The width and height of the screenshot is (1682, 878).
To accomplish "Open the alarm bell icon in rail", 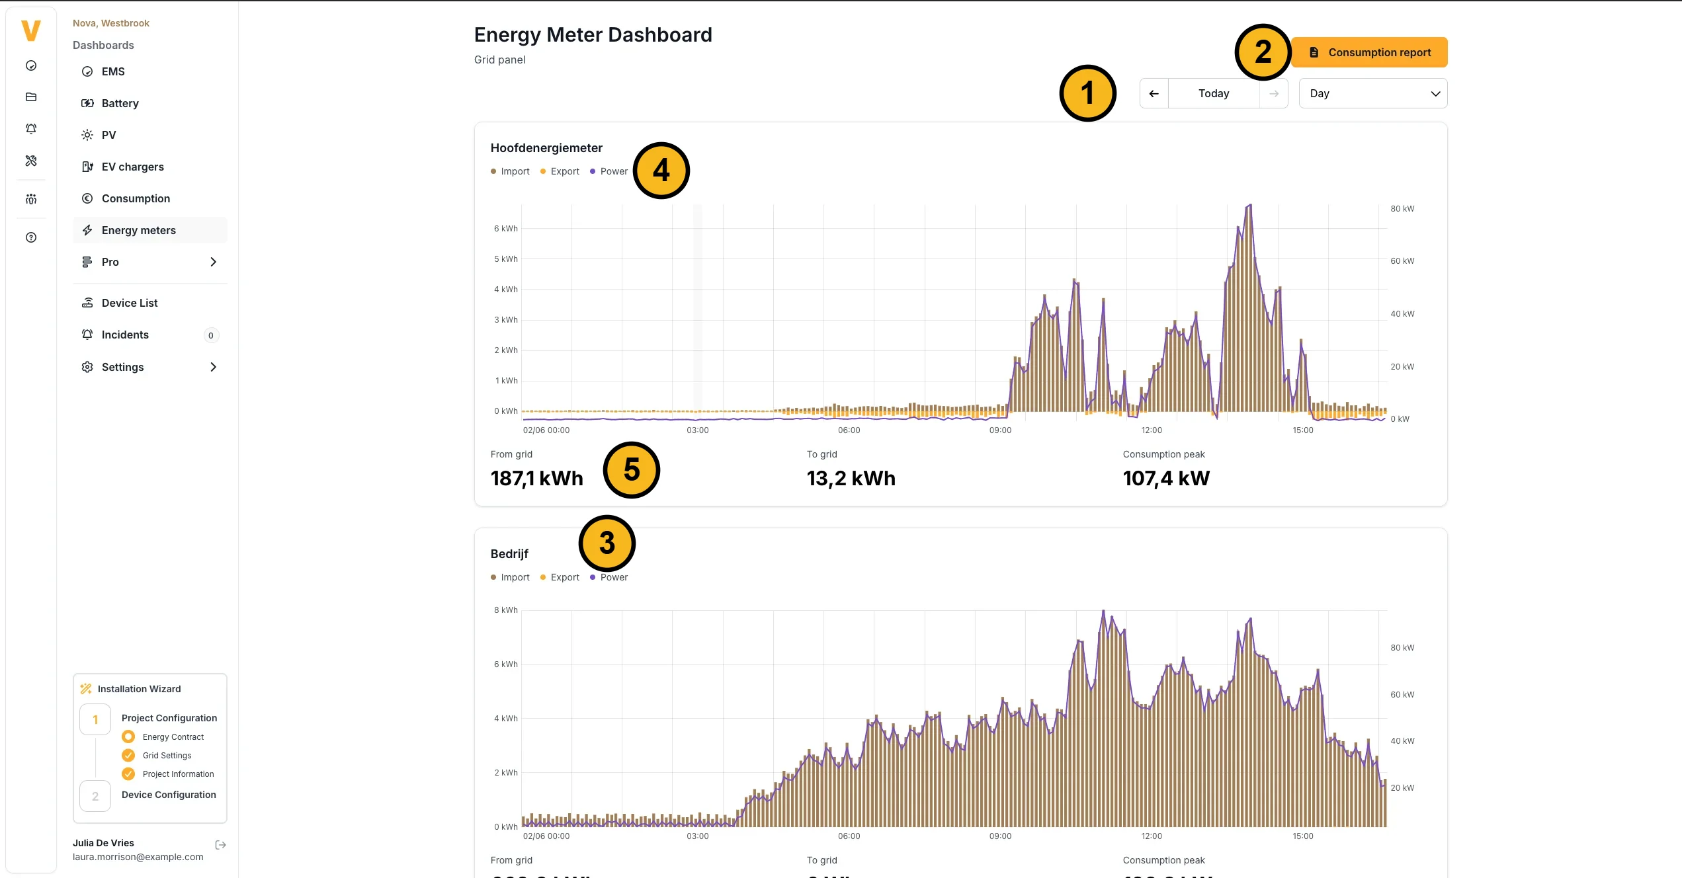I will [31, 129].
